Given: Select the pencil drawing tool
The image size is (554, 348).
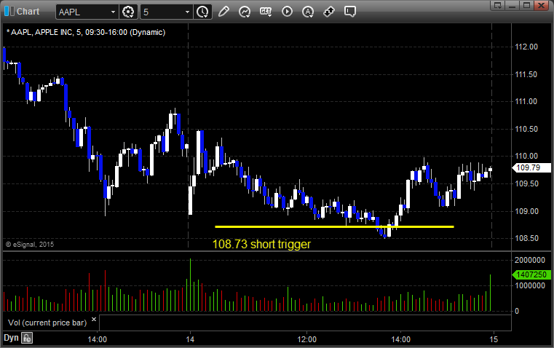Looking at the screenshot, I should (x=223, y=12).
